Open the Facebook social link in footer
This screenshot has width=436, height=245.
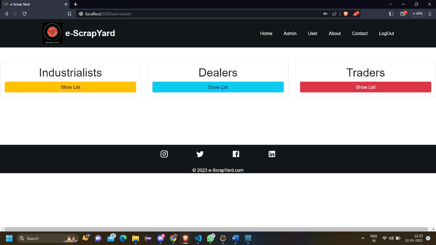tap(236, 154)
